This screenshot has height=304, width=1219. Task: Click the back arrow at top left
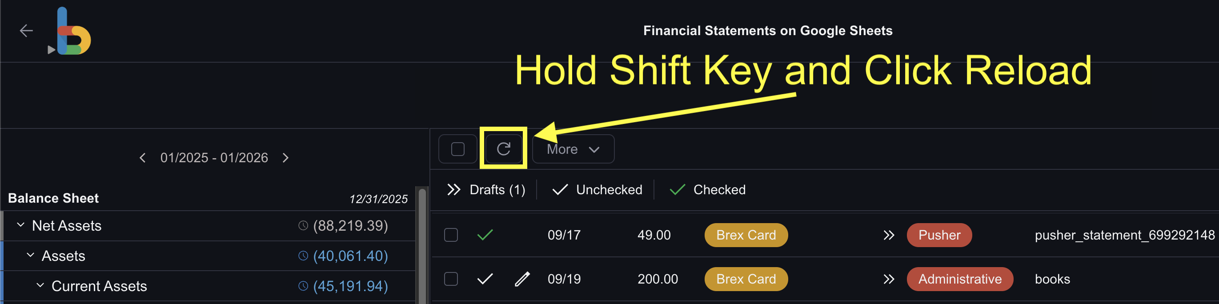[27, 30]
